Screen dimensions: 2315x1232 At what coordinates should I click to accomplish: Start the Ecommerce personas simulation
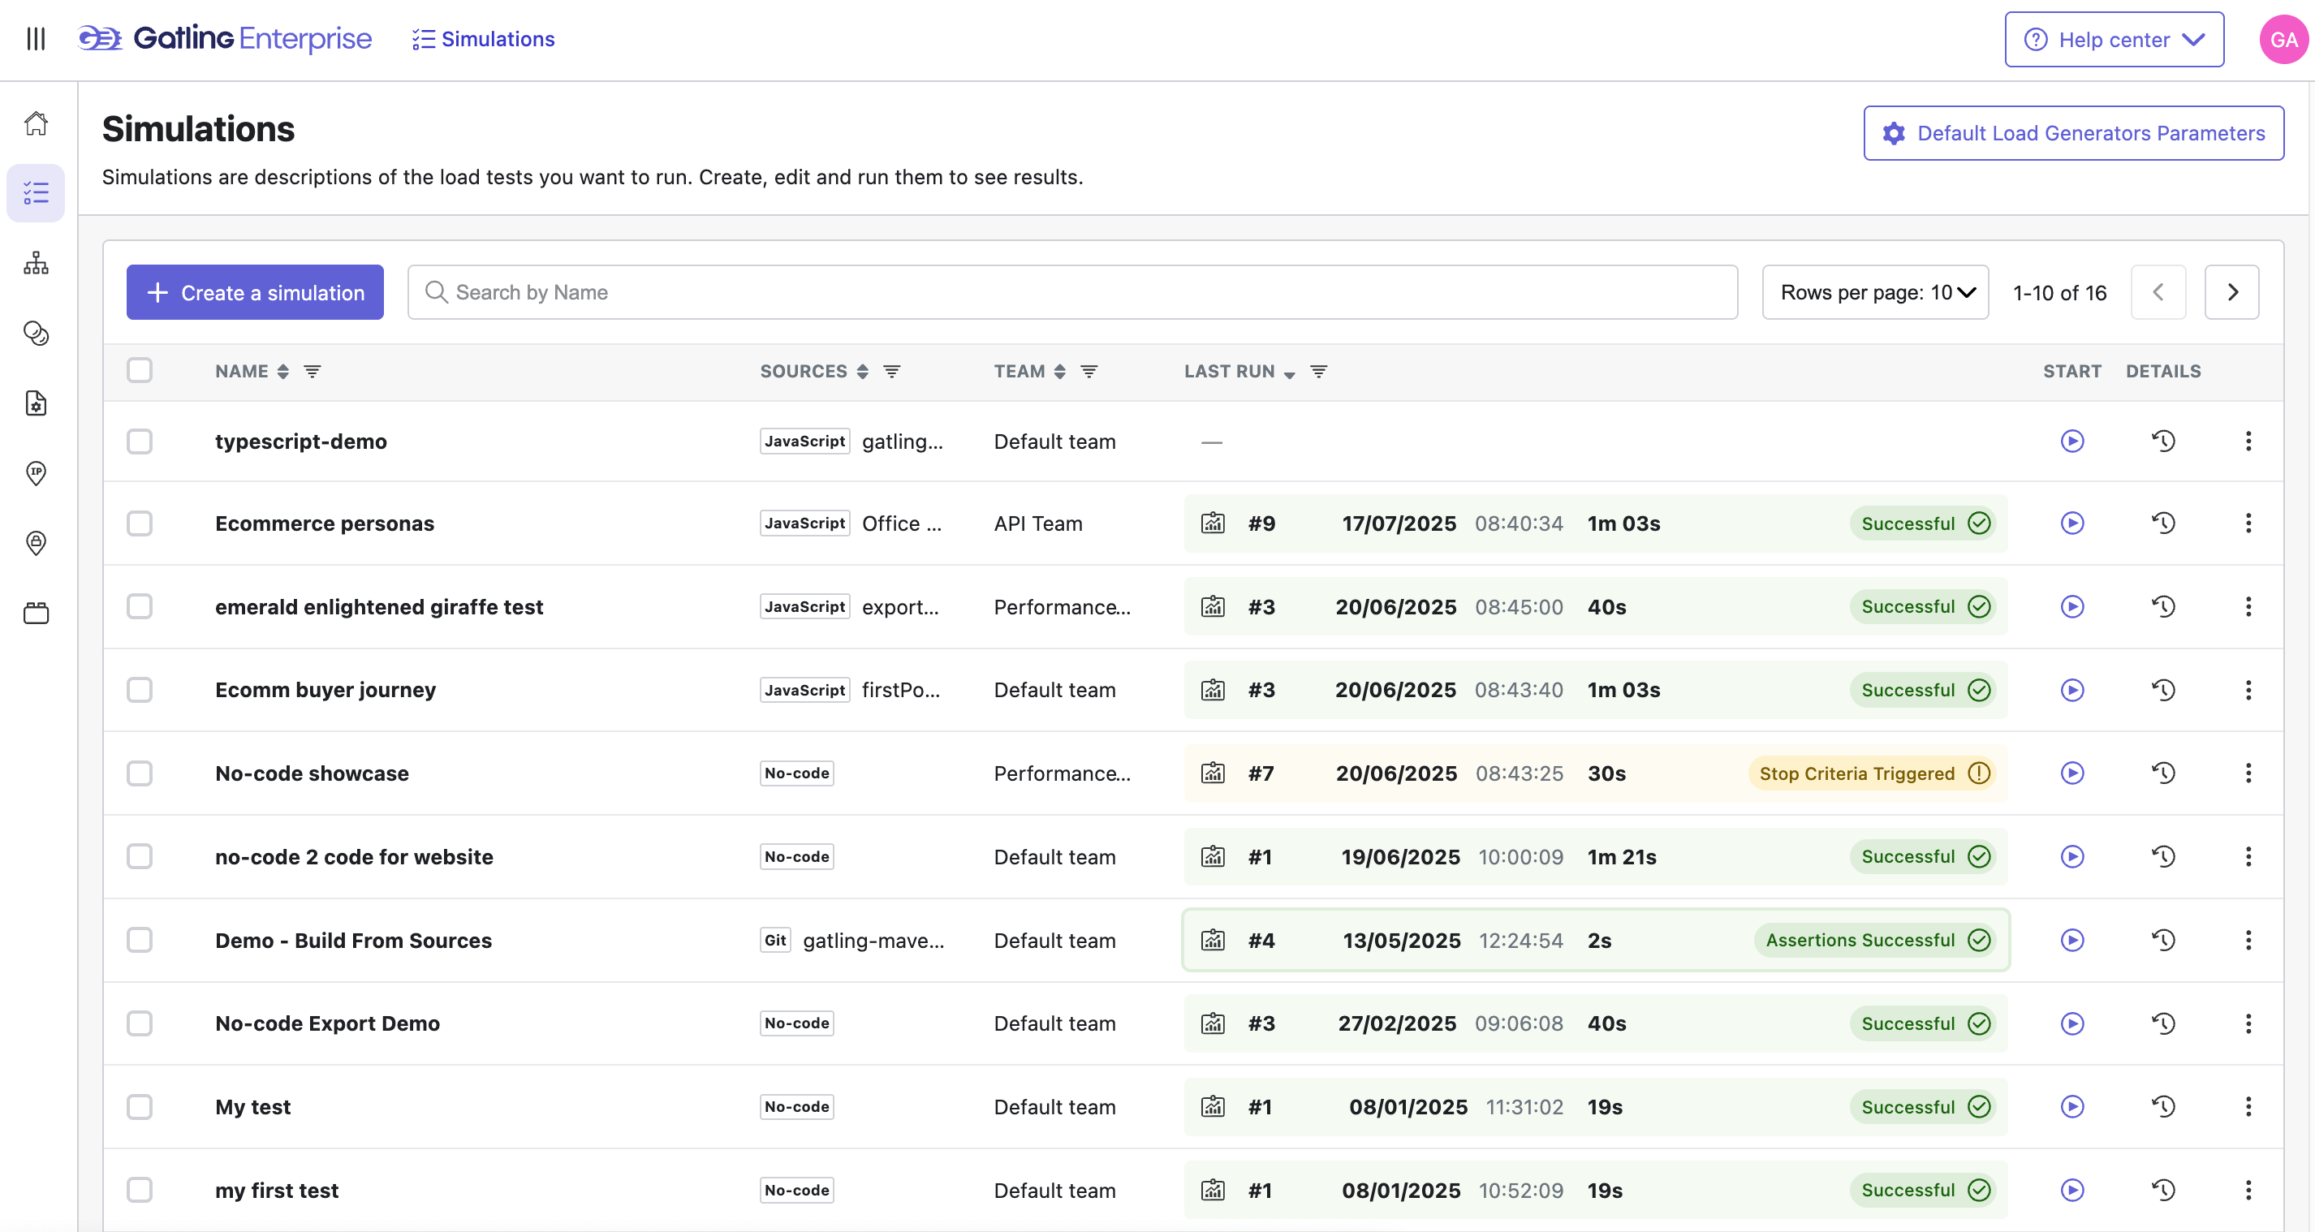point(2072,523)
